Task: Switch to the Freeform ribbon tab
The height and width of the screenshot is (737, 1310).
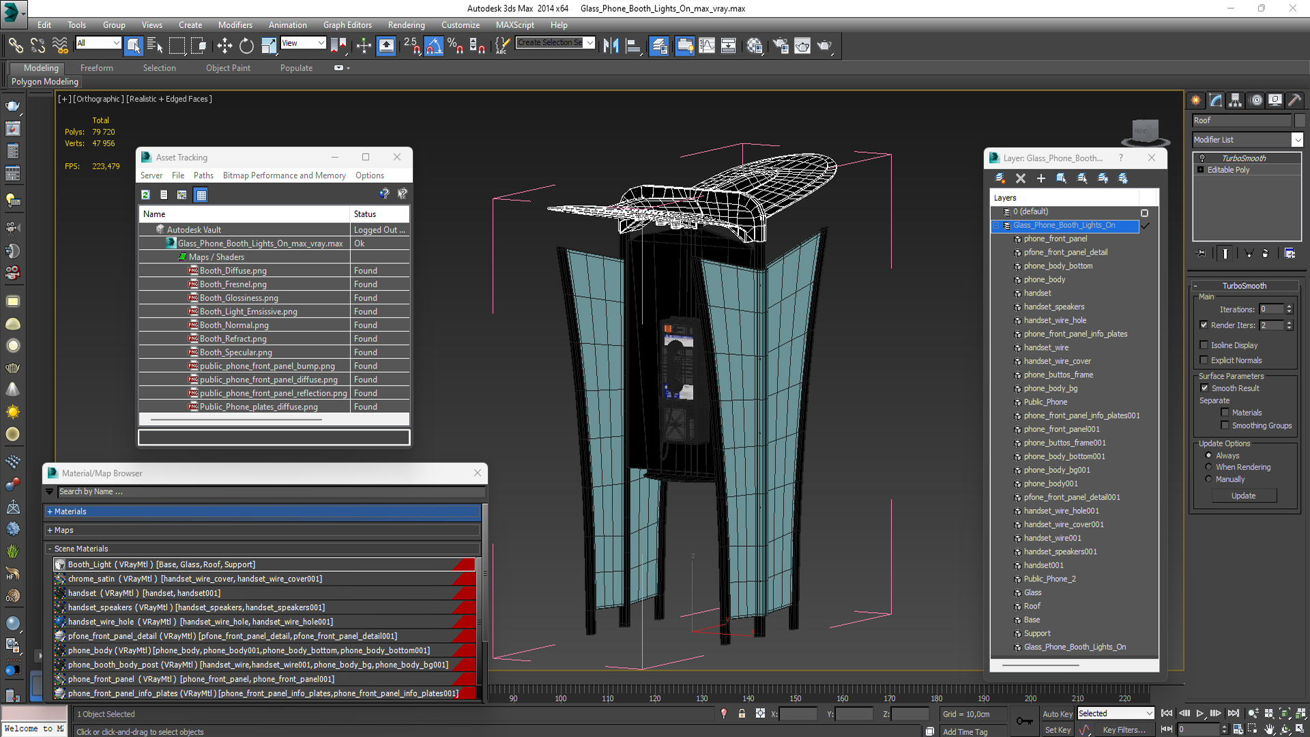Action: click(x=97, y=68)
